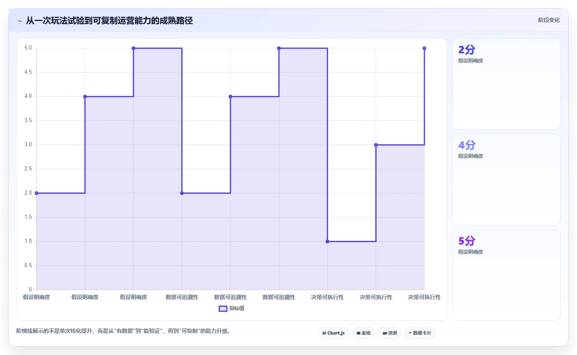Click the 假设明确度 data point at 5.0
Image resolution: width=577 pixels, height=355 pixels.
133,48
